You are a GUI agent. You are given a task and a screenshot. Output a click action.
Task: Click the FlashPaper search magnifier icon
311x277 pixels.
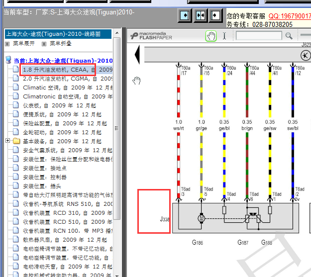click(289, 36)
